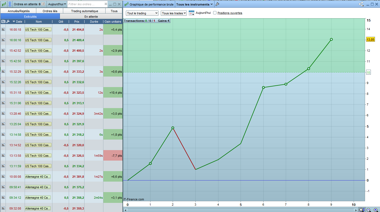Screen dimensions: 380x212
Task: Sort by the Durée column header
Action: click(94, 22)
